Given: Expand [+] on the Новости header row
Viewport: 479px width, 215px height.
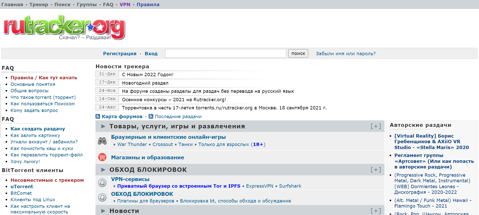Looking at the screenshot, I should (376, 211).
